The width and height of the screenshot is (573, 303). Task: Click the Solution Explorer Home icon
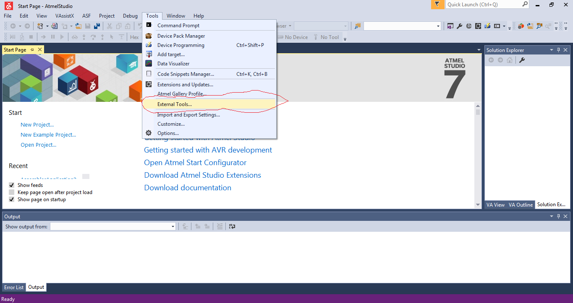pos(509,60)
